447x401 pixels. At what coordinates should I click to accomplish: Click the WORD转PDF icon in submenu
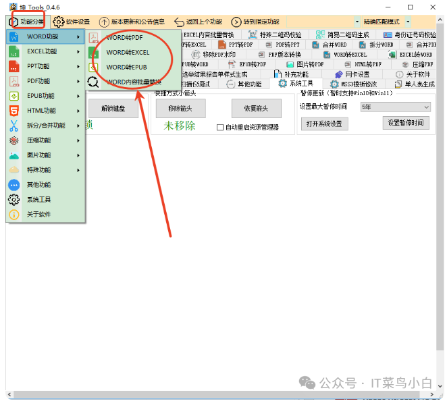(x=93, y=38)
